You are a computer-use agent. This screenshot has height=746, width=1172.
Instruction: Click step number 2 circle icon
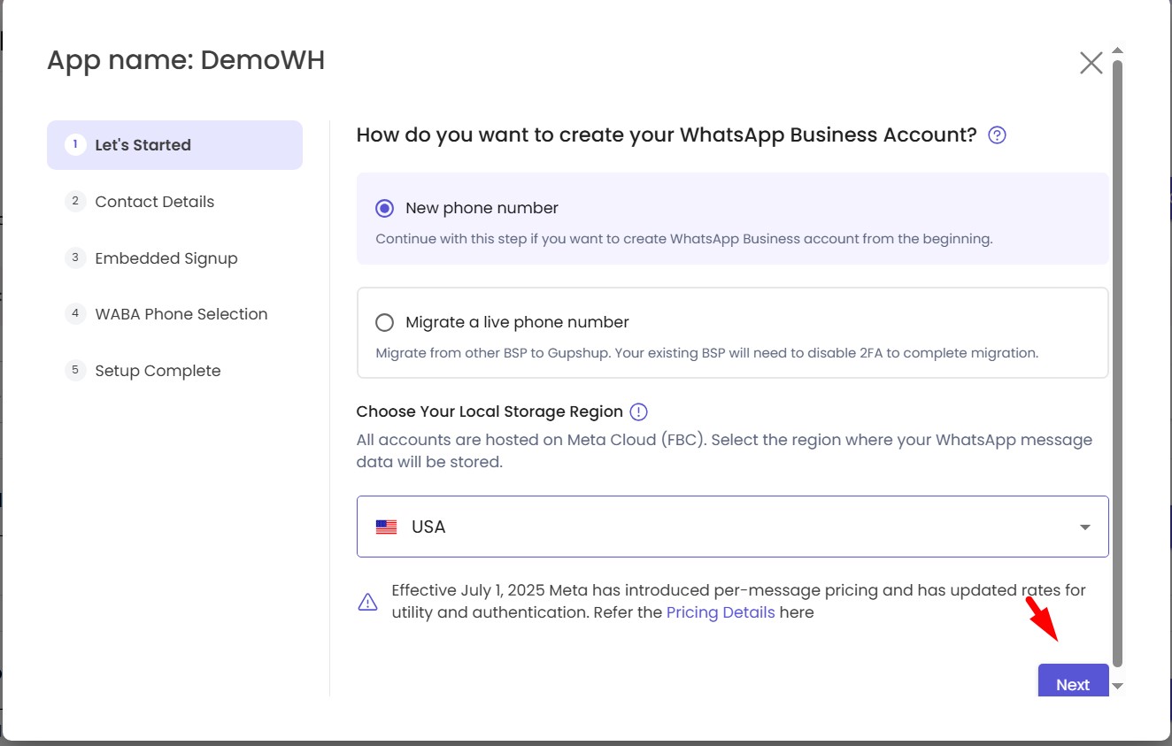coord(75,202)
